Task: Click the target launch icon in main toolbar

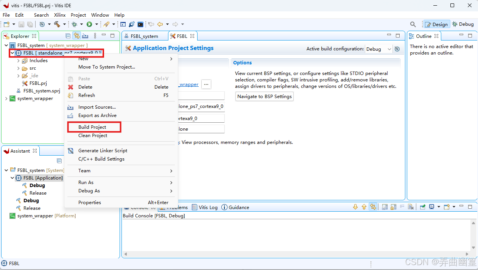Action: click(x=42, y=24)
